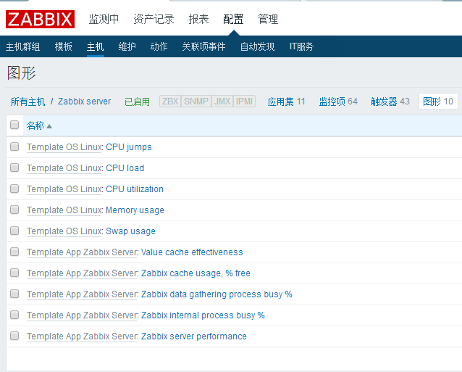The image size is (462, 372).
Task: Check the Zabbix server performance checkbox
Action: [14, 336]
